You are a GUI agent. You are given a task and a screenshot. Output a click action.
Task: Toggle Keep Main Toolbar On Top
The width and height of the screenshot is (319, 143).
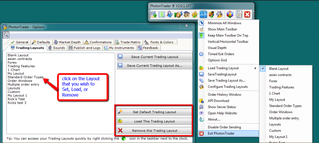(x=228, y=35)
